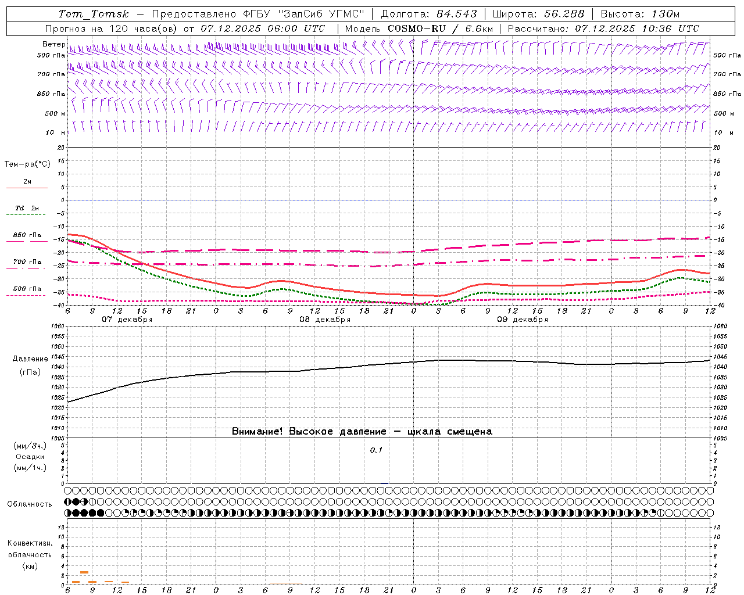Click the '0.1' precipitation amount value
This screenshot has height=595, width=744.
377,450
